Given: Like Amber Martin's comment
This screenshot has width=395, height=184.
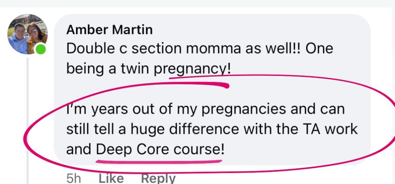Looking at the screenshot, I should coord(111,178).
